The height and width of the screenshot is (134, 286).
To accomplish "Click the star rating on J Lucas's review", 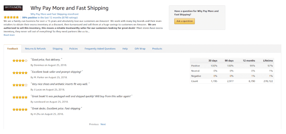I will click(x=20, y=85).
